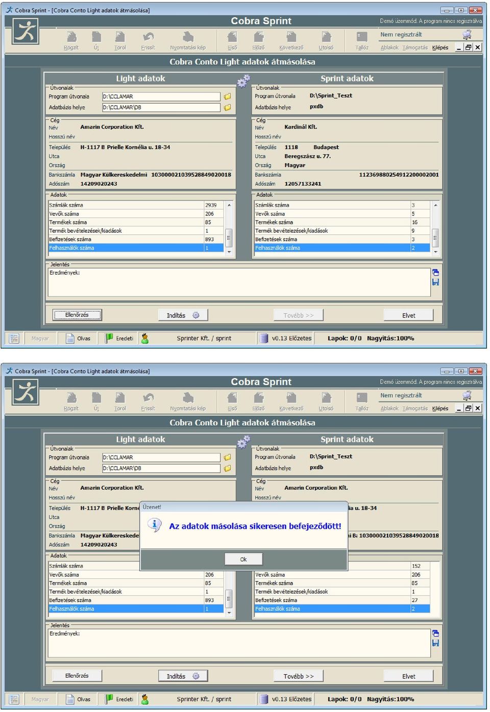The width and height of the screenshot is (490, 712).
Task: Click the Ellenőrzés button in the upper window
Action: (x=77, y=315)
